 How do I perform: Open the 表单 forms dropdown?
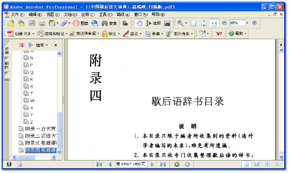pos(154,34)
